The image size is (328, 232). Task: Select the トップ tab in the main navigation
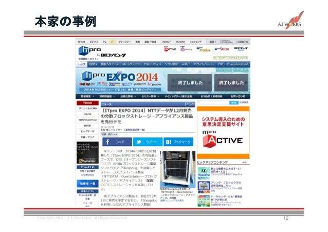tap(82, 64)
